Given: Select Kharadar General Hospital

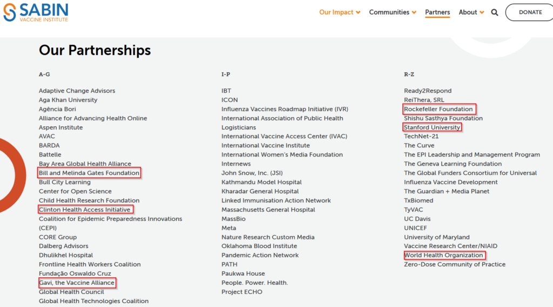Looking at the screenshot, I should pos(260,191).
